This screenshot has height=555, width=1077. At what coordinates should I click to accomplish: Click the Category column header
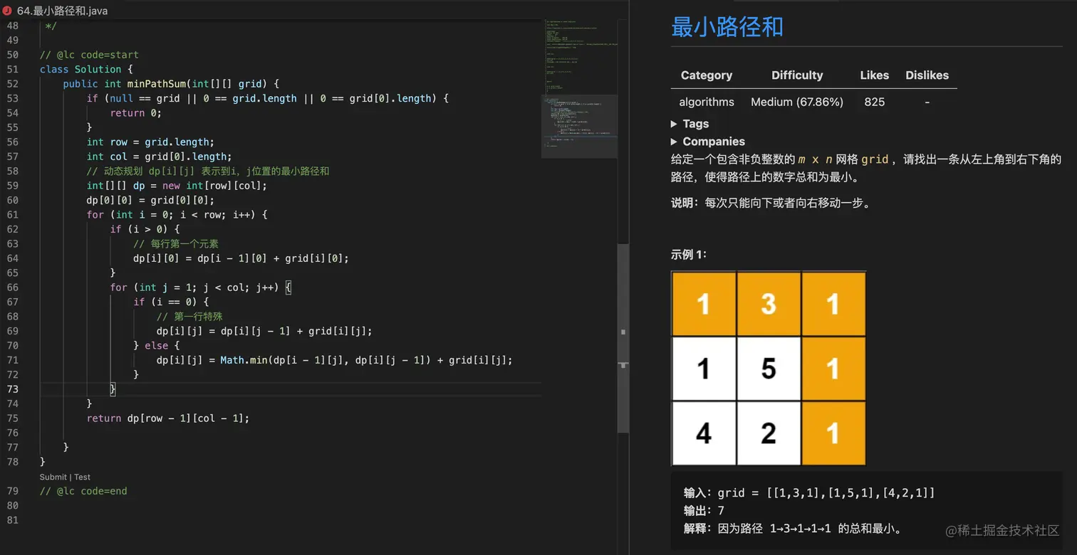tap(706, 75)
